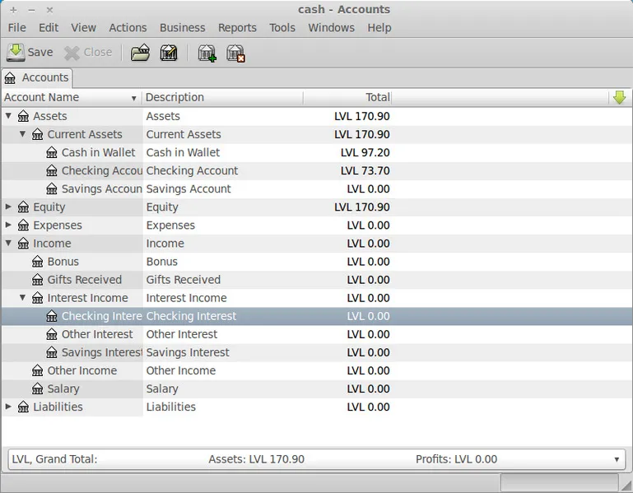633x493 pixels.
Task: Open the Actions menu
Action: (x=128, y=27)
